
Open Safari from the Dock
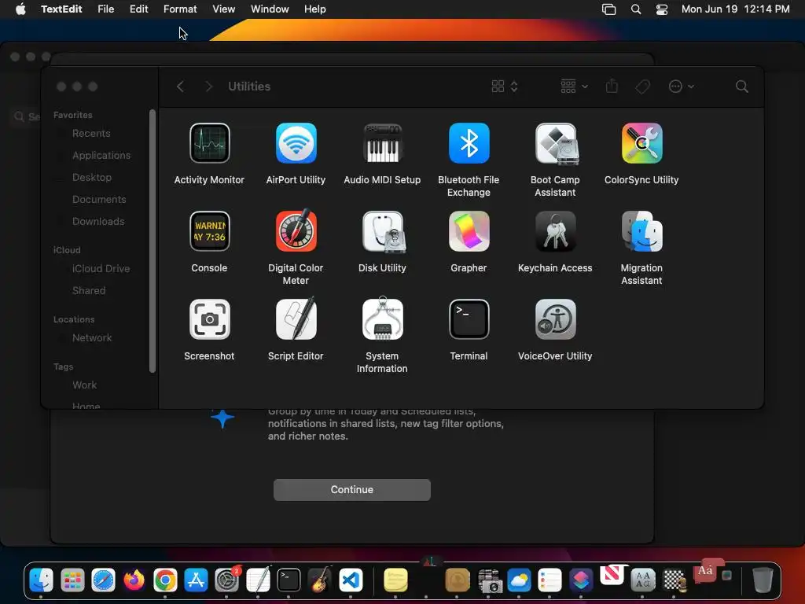[103, 580]
